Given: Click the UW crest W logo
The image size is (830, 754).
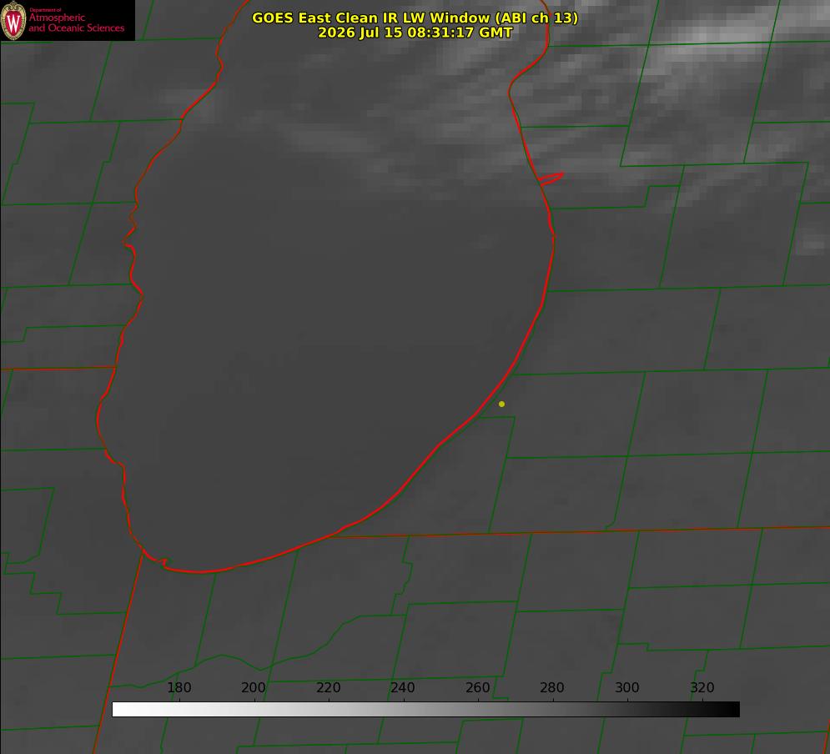Looking at the screenshot, I should tap(13, 20).
